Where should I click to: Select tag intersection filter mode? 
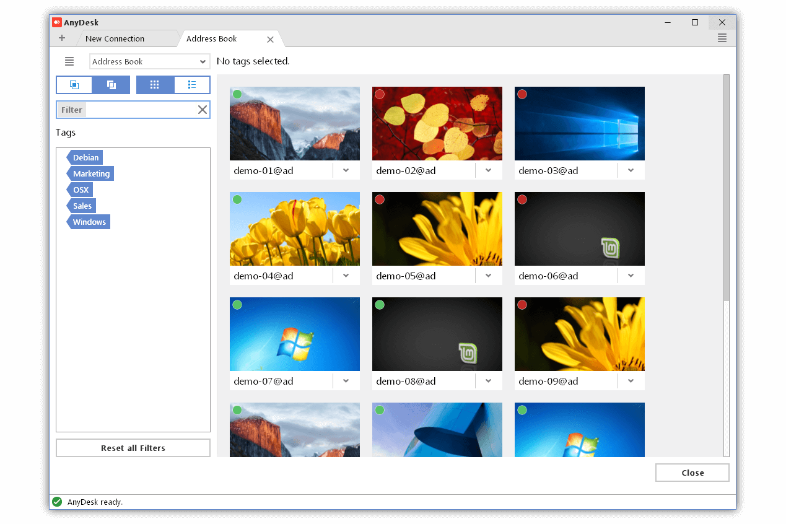click(x=74, y=85)
